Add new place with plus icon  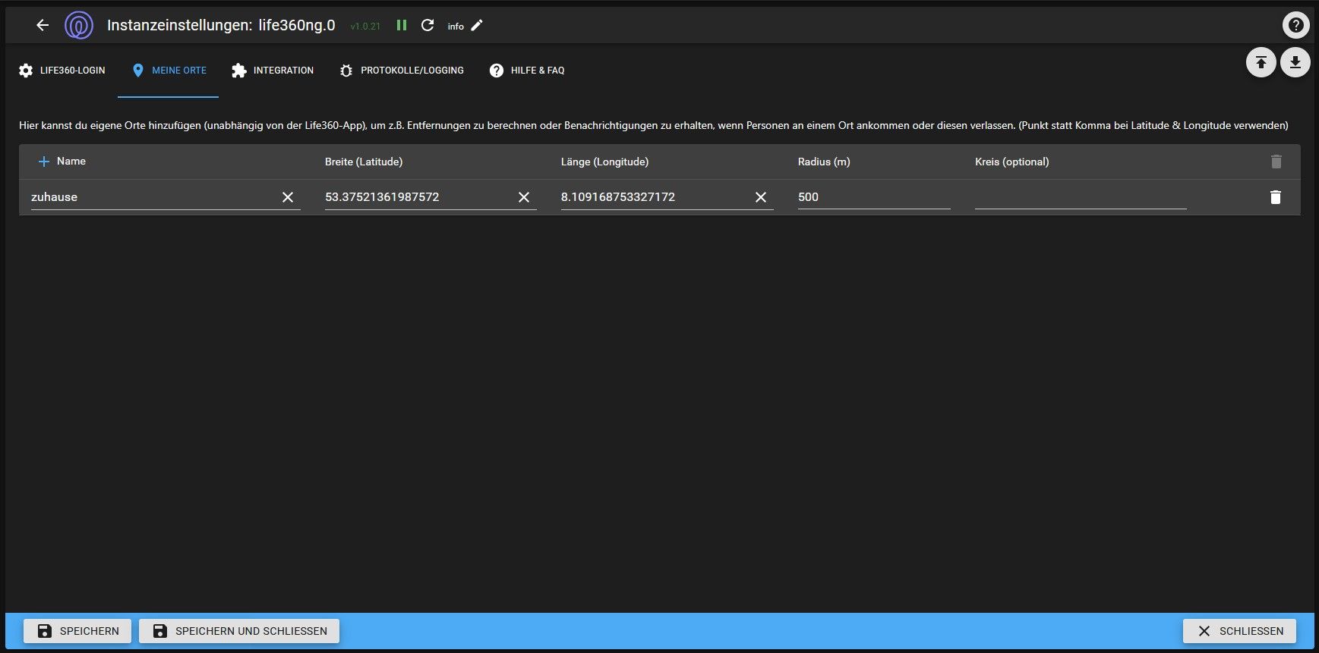(44, 162)
